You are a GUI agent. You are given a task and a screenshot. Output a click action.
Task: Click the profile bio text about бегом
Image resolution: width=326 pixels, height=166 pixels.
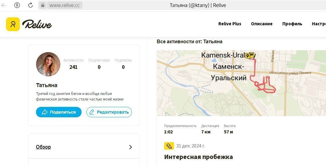(x=80, y=97)
